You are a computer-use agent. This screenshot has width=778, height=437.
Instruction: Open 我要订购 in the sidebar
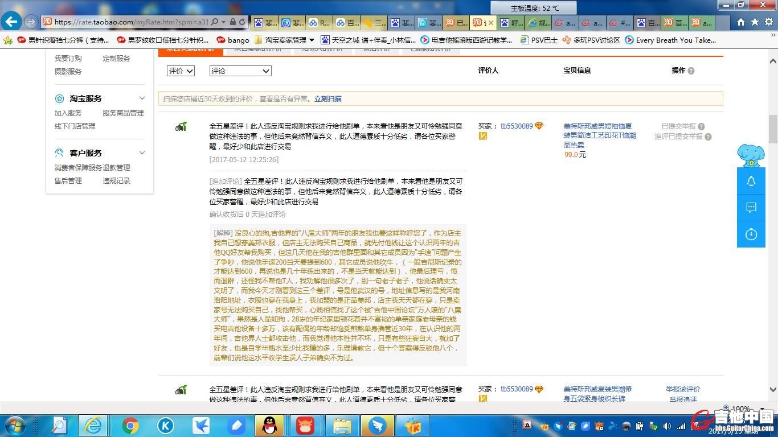(68, 59)
